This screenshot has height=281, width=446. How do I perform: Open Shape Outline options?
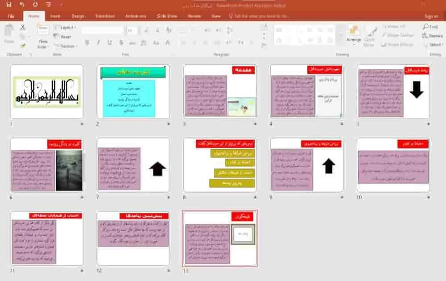[x=398, y=35]
